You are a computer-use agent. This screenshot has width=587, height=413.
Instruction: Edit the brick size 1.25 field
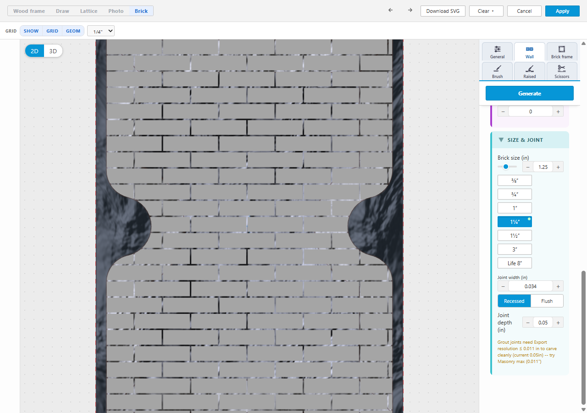(543, 167)
